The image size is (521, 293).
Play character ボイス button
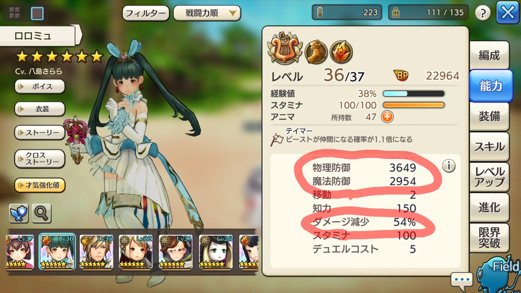point(40,86)
